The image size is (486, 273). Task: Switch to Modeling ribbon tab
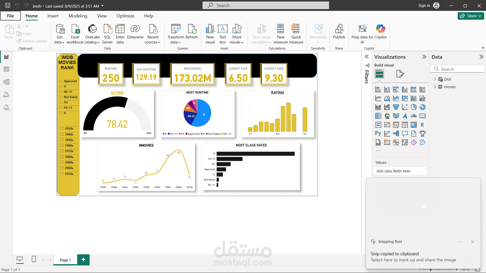point(78,16)
